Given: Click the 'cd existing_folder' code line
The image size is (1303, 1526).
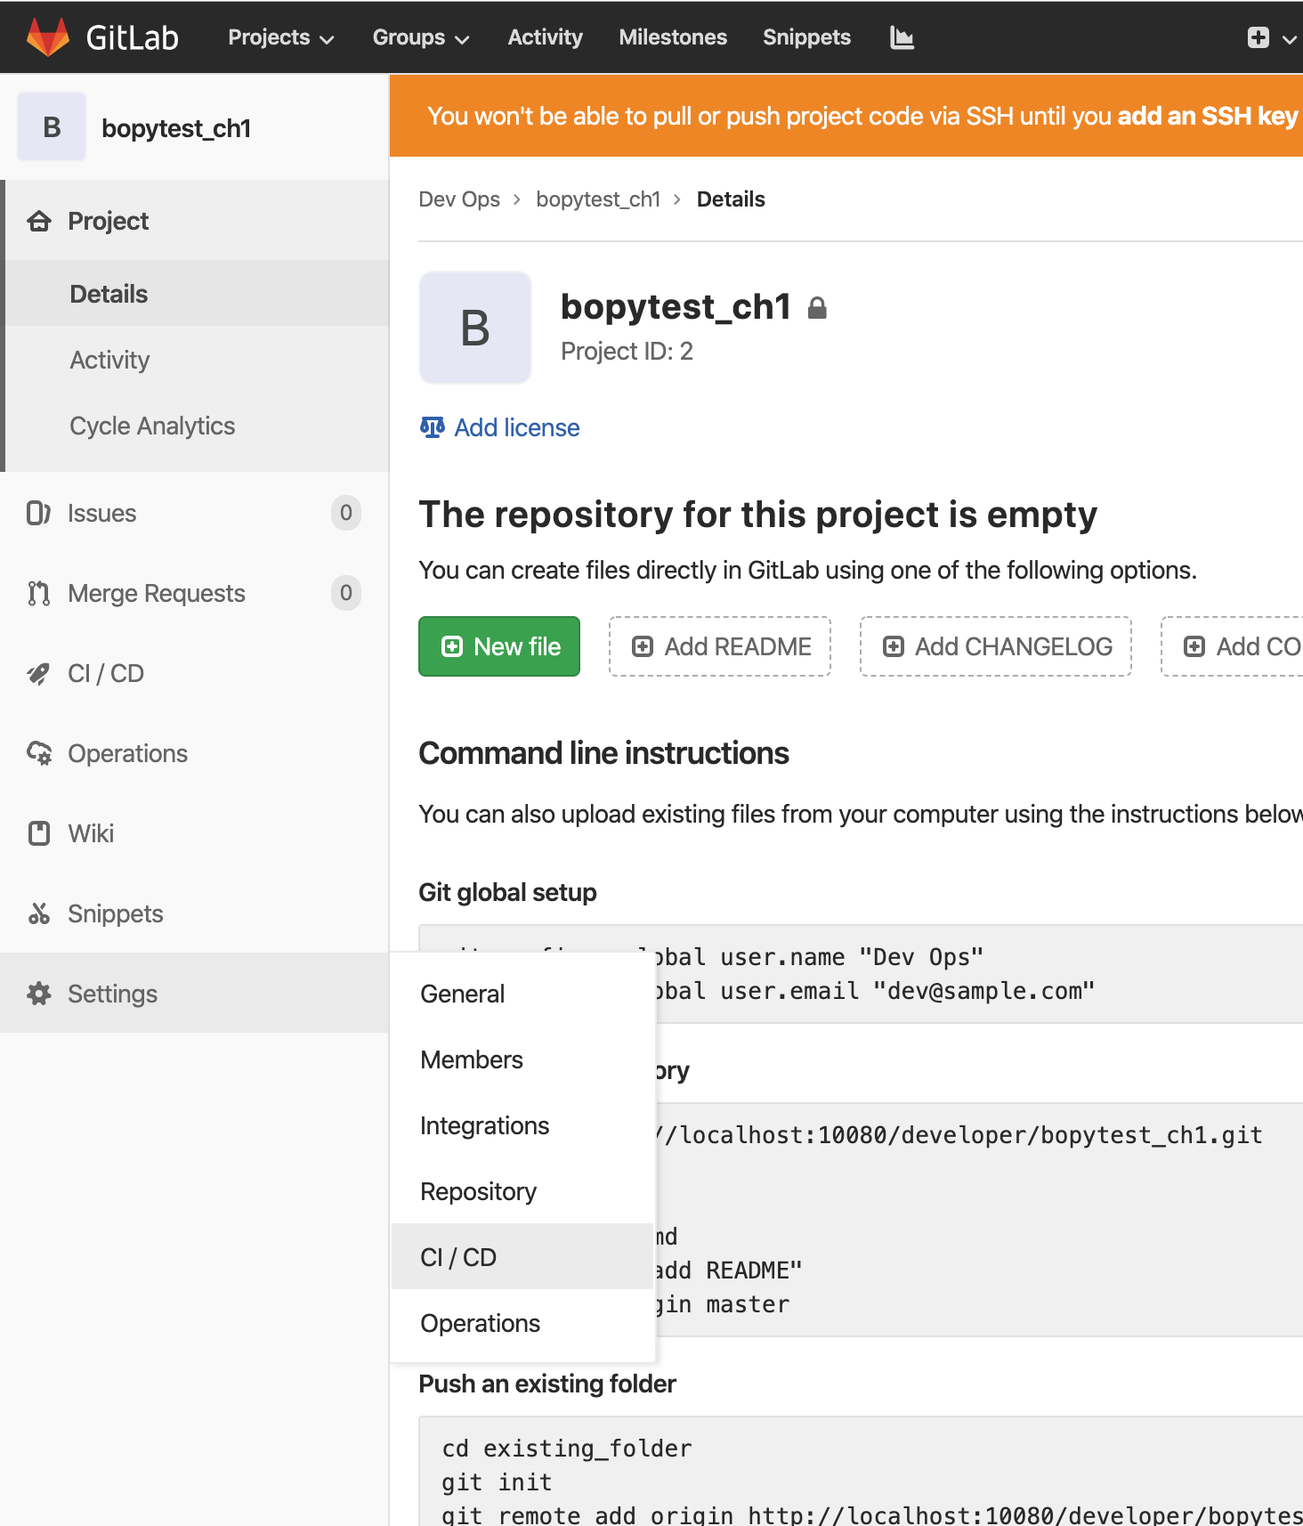Looking at the screenshot, I should [567, 1449].
